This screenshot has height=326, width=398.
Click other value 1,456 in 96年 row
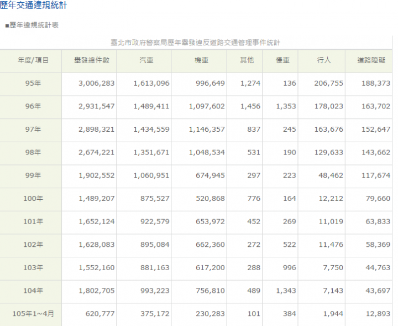click(250, 106)
